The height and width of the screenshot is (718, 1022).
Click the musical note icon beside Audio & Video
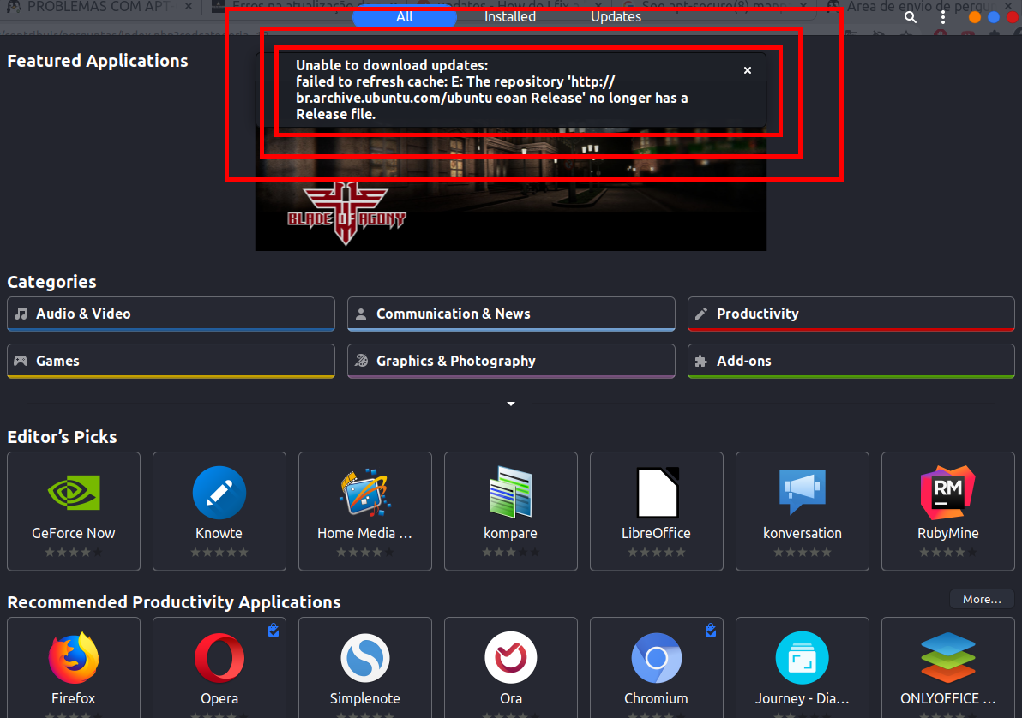point(21,314)
